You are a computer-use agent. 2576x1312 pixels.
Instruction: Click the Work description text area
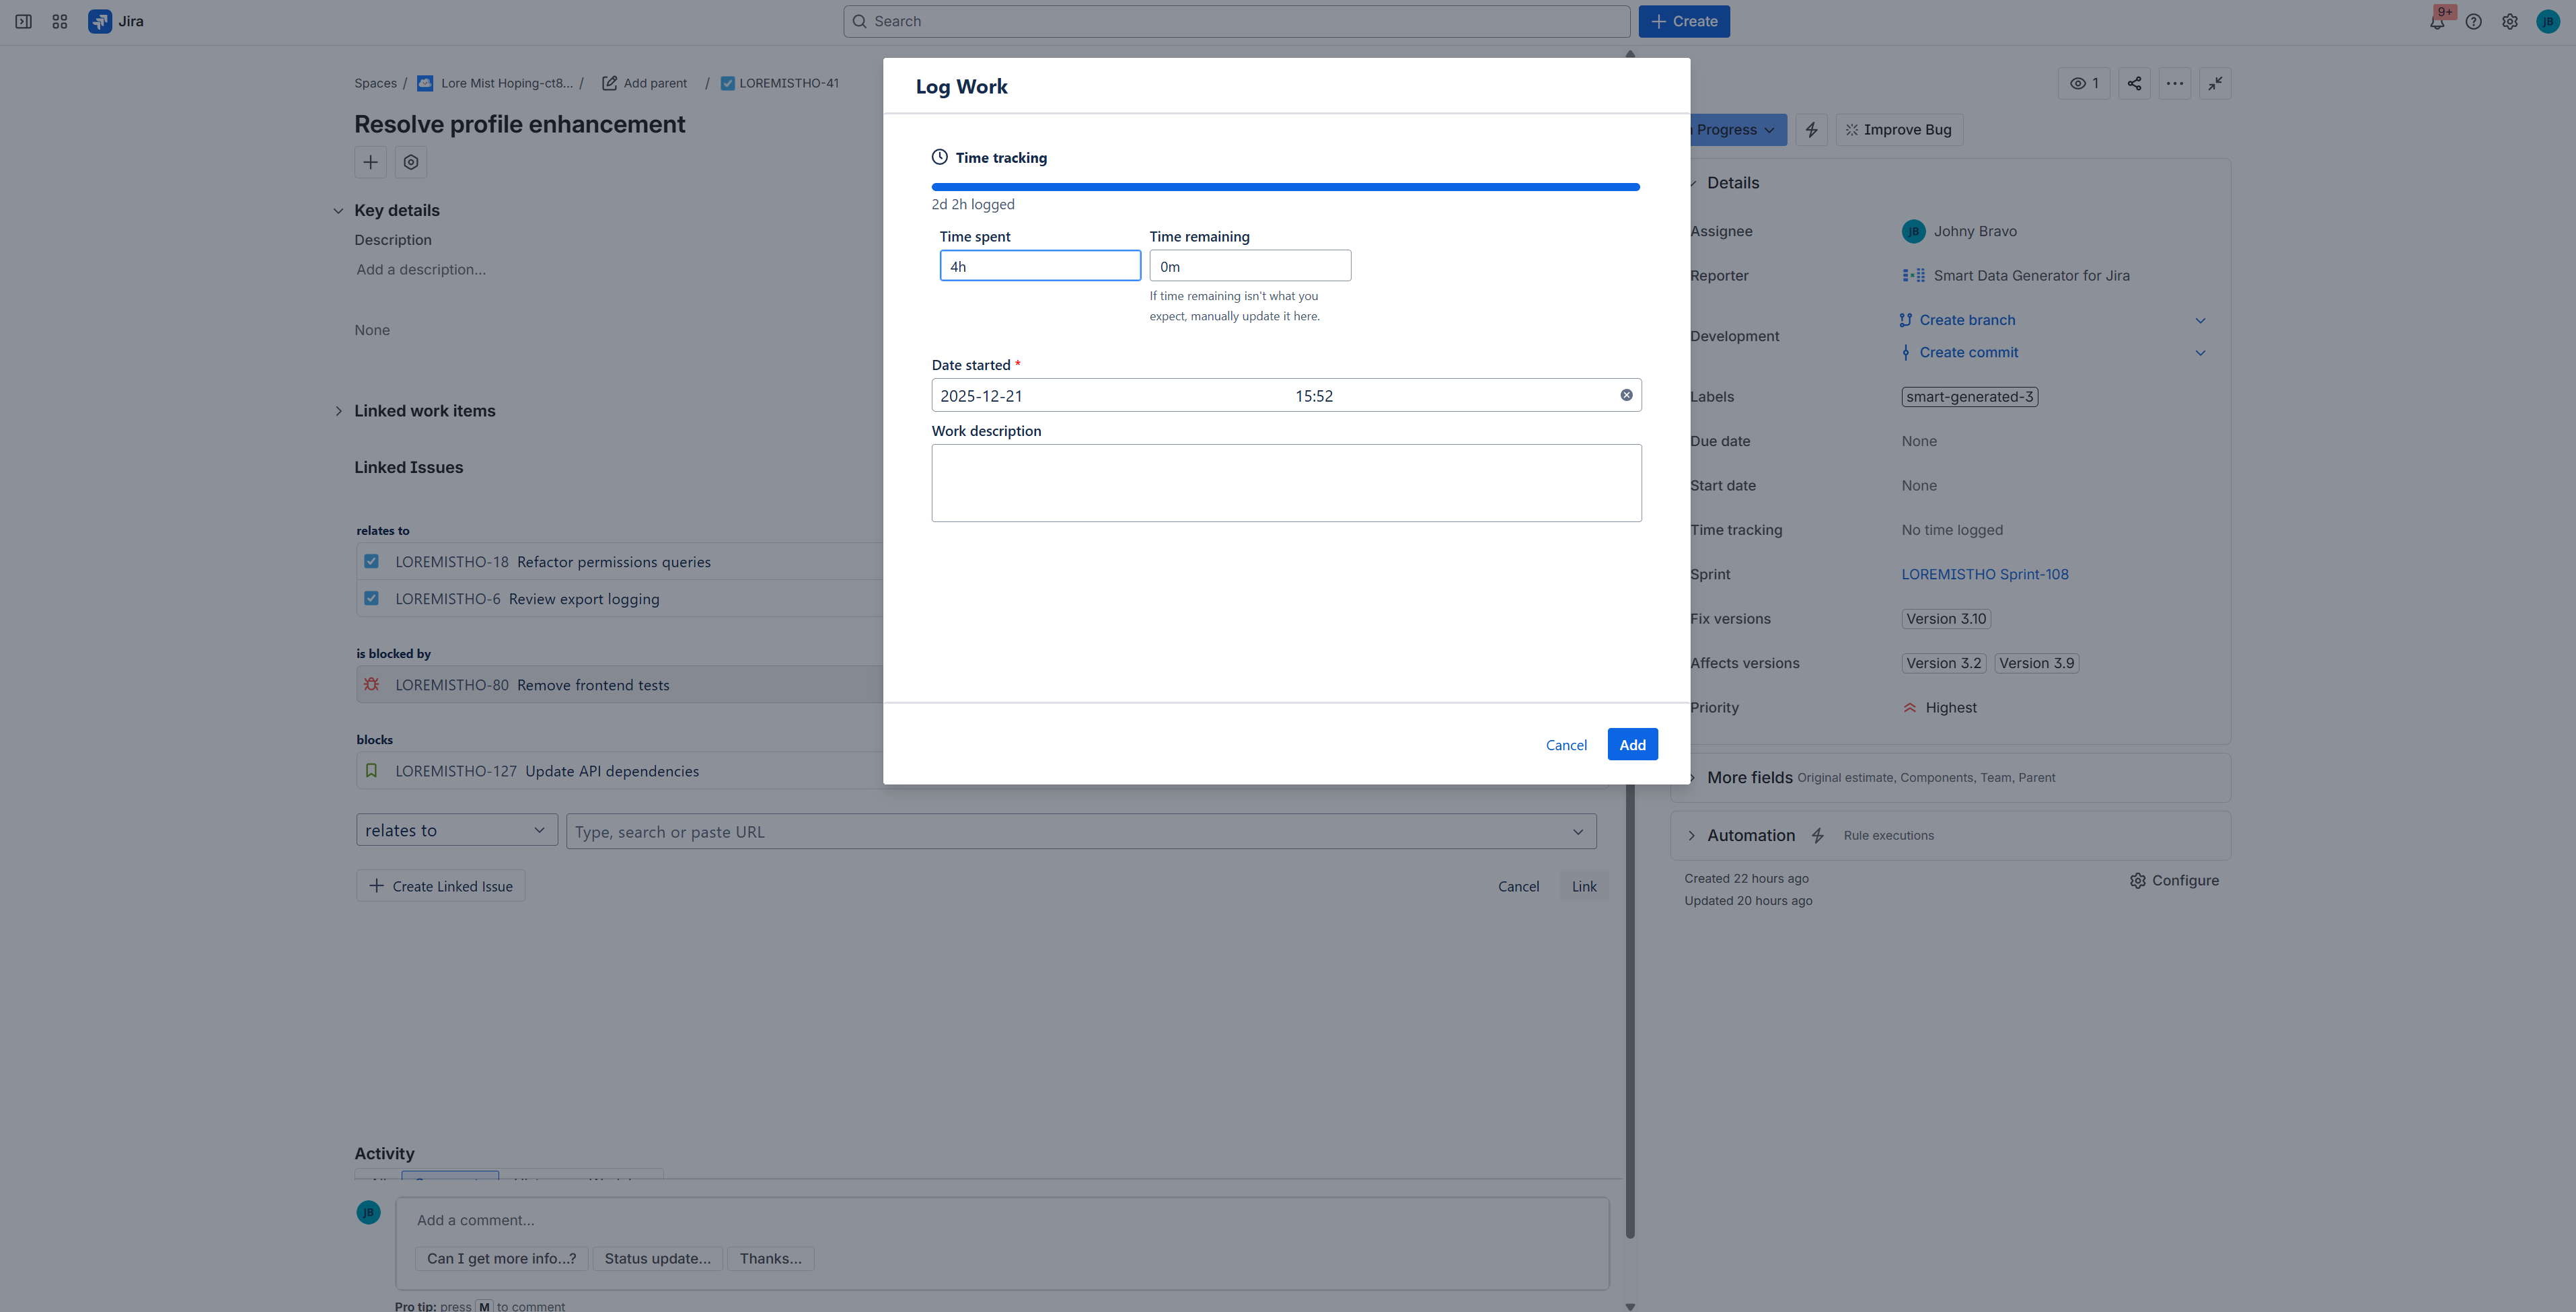pos(1286,483)
